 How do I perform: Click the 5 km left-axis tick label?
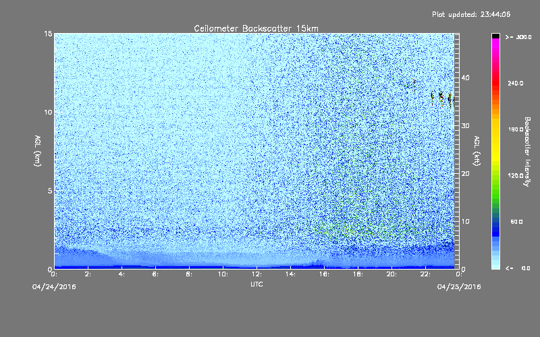point(50,191)
